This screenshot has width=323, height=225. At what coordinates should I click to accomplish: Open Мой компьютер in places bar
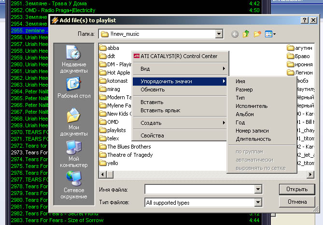coord(74,154)
